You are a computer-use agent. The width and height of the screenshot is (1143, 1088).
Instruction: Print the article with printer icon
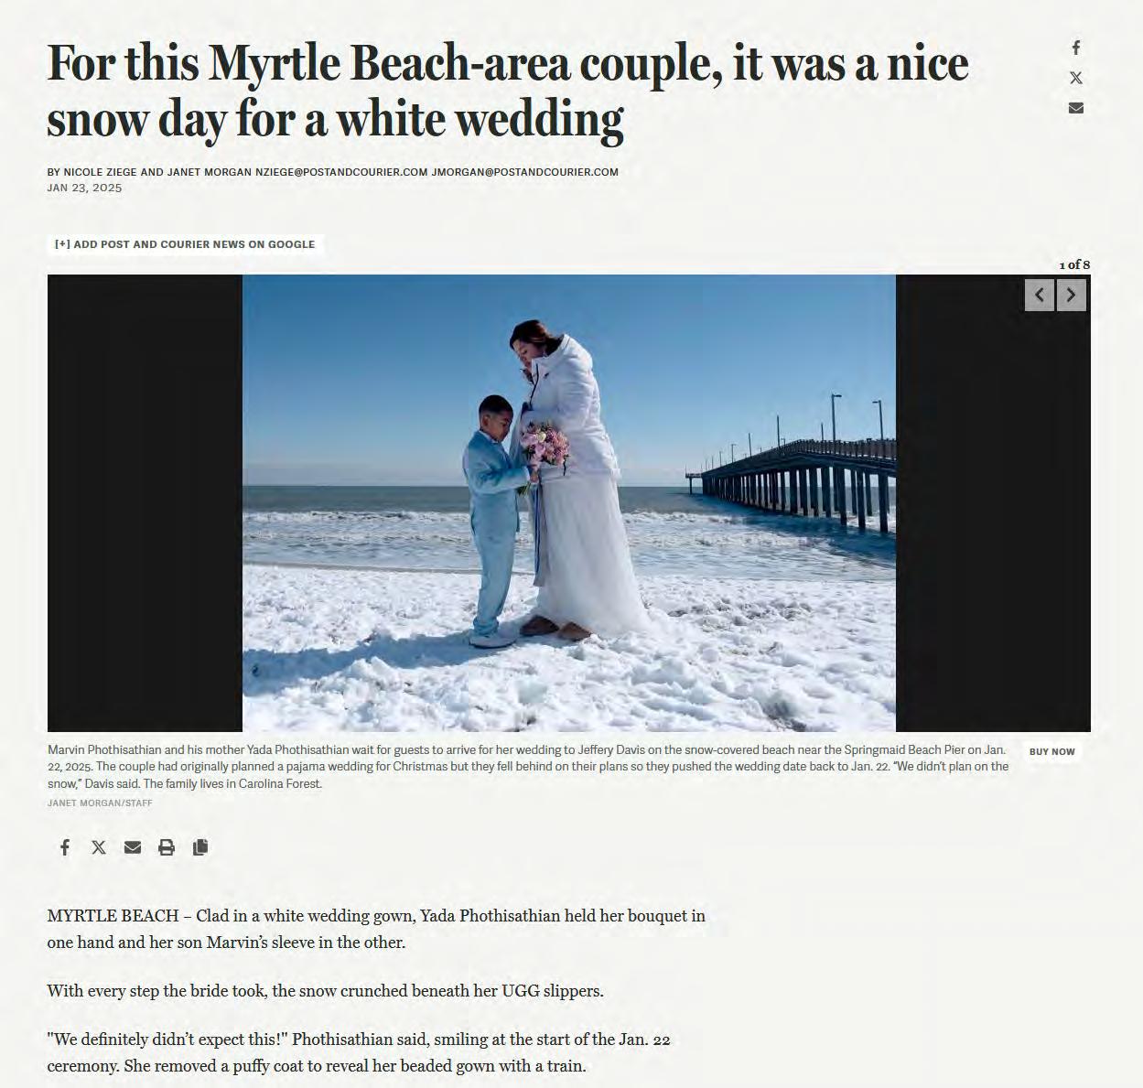click(167, 847)
